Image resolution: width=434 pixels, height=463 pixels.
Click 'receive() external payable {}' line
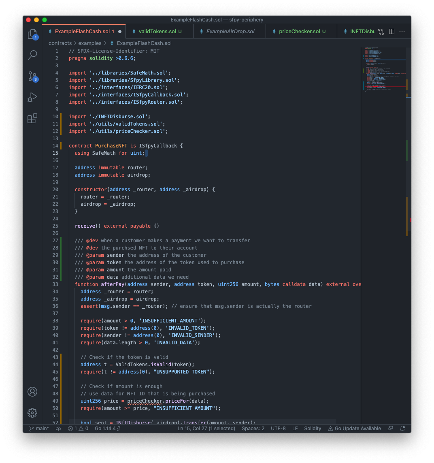pyautogui.click(x=117, y=226)
